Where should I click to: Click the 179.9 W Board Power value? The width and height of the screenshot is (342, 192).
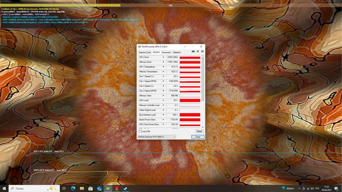[172, 120]
